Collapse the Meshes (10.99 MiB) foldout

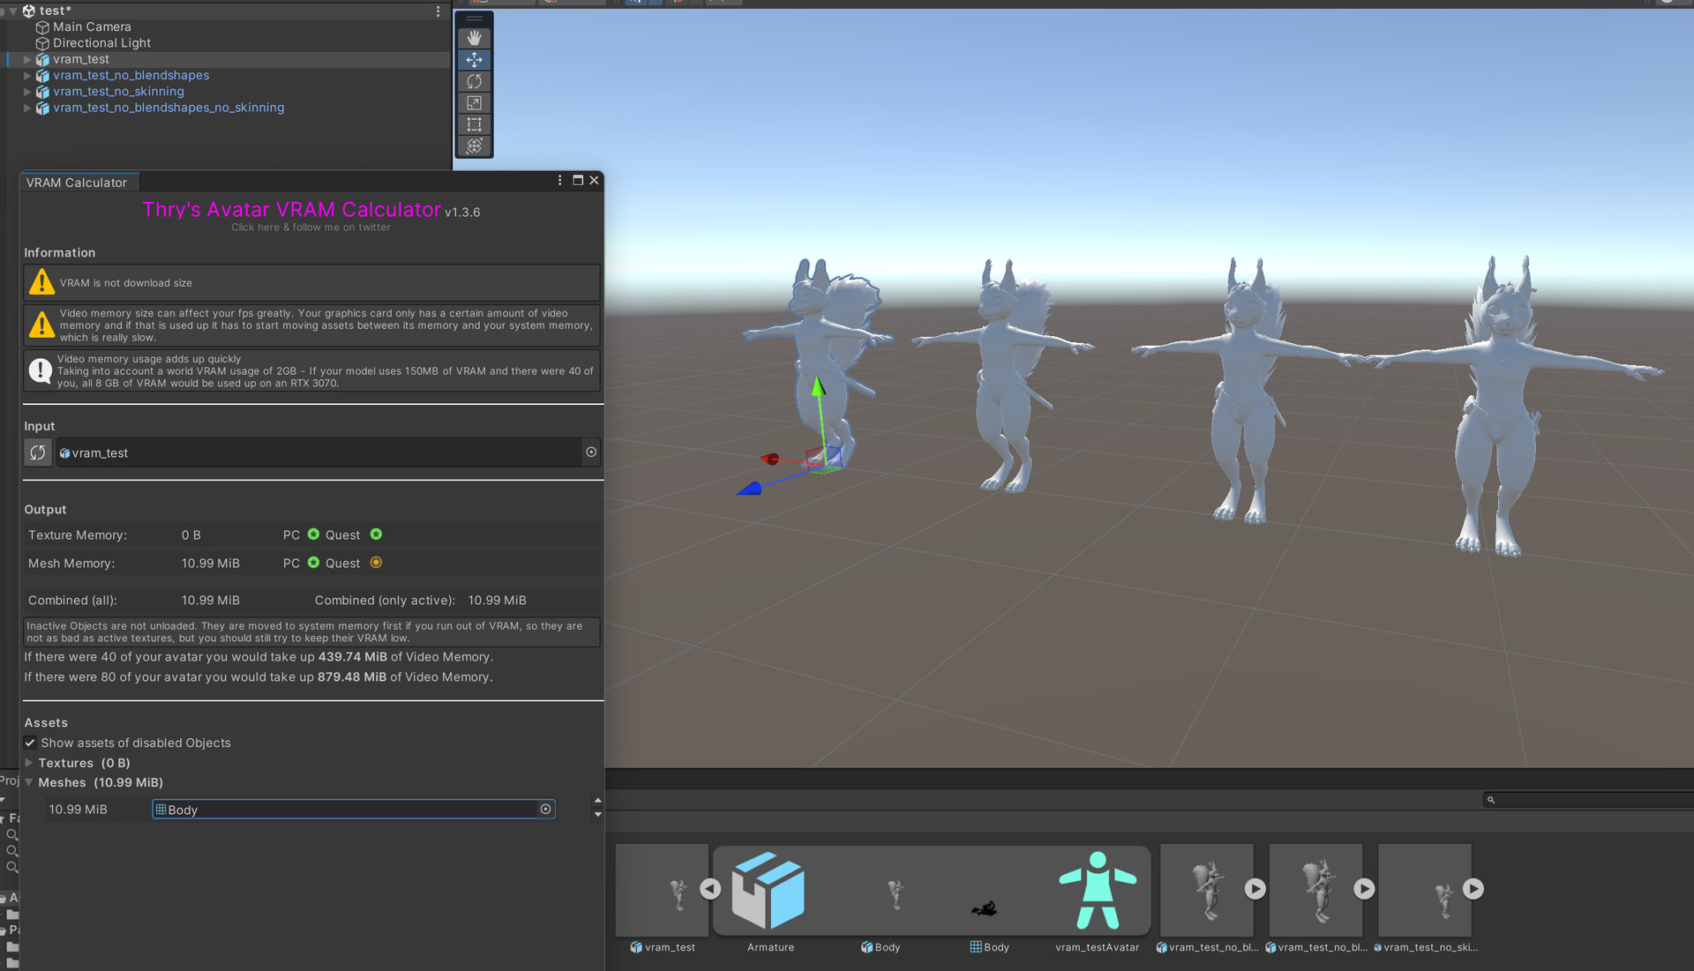(x=29, y=782)
